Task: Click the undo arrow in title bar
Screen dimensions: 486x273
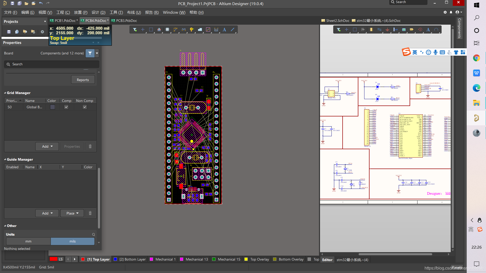Action: tap(41, 3)
